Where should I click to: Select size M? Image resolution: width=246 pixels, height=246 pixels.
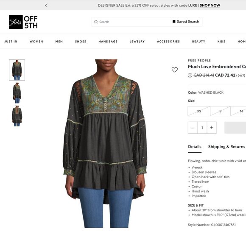(238, 111)
